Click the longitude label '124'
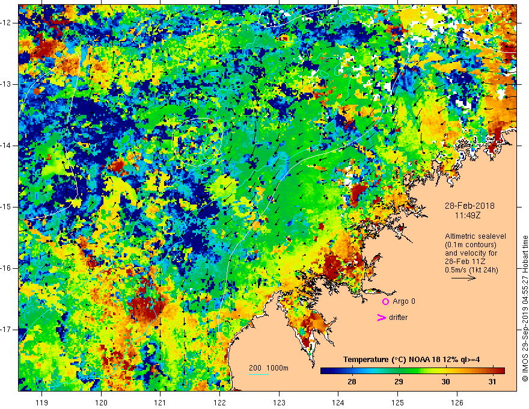The image size is (529, 409). (x=338, y=402)
